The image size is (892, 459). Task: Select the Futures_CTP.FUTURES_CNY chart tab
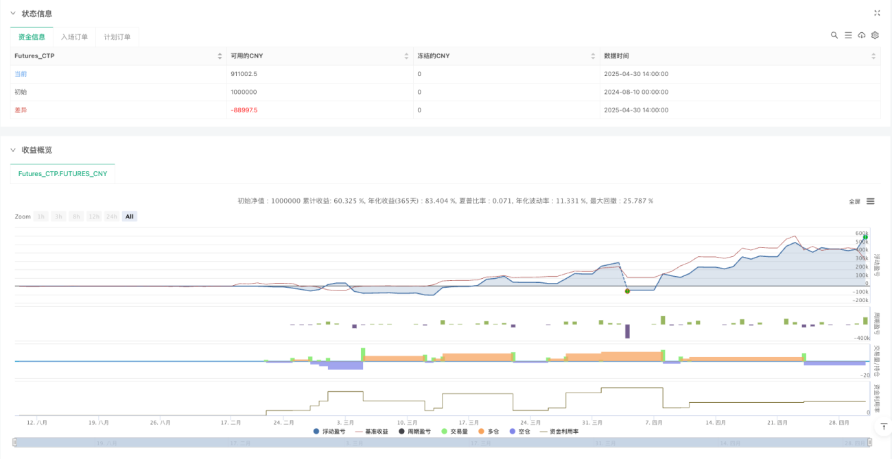click(62, 174)
